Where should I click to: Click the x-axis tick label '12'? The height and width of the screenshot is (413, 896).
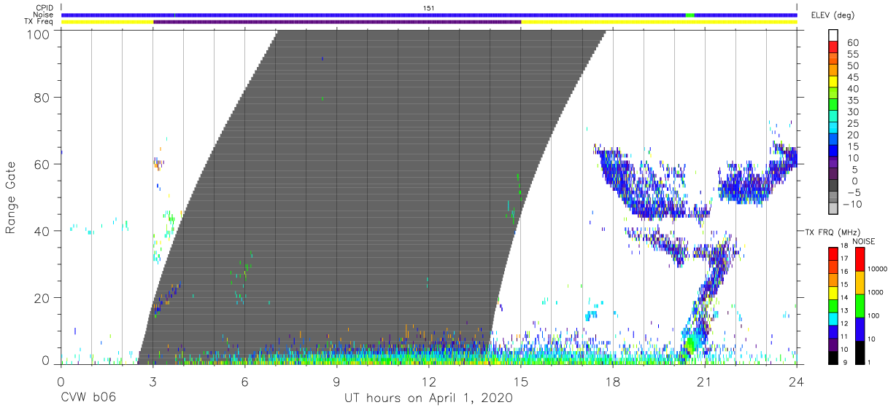pyautogui.click(x=429, y=381)
